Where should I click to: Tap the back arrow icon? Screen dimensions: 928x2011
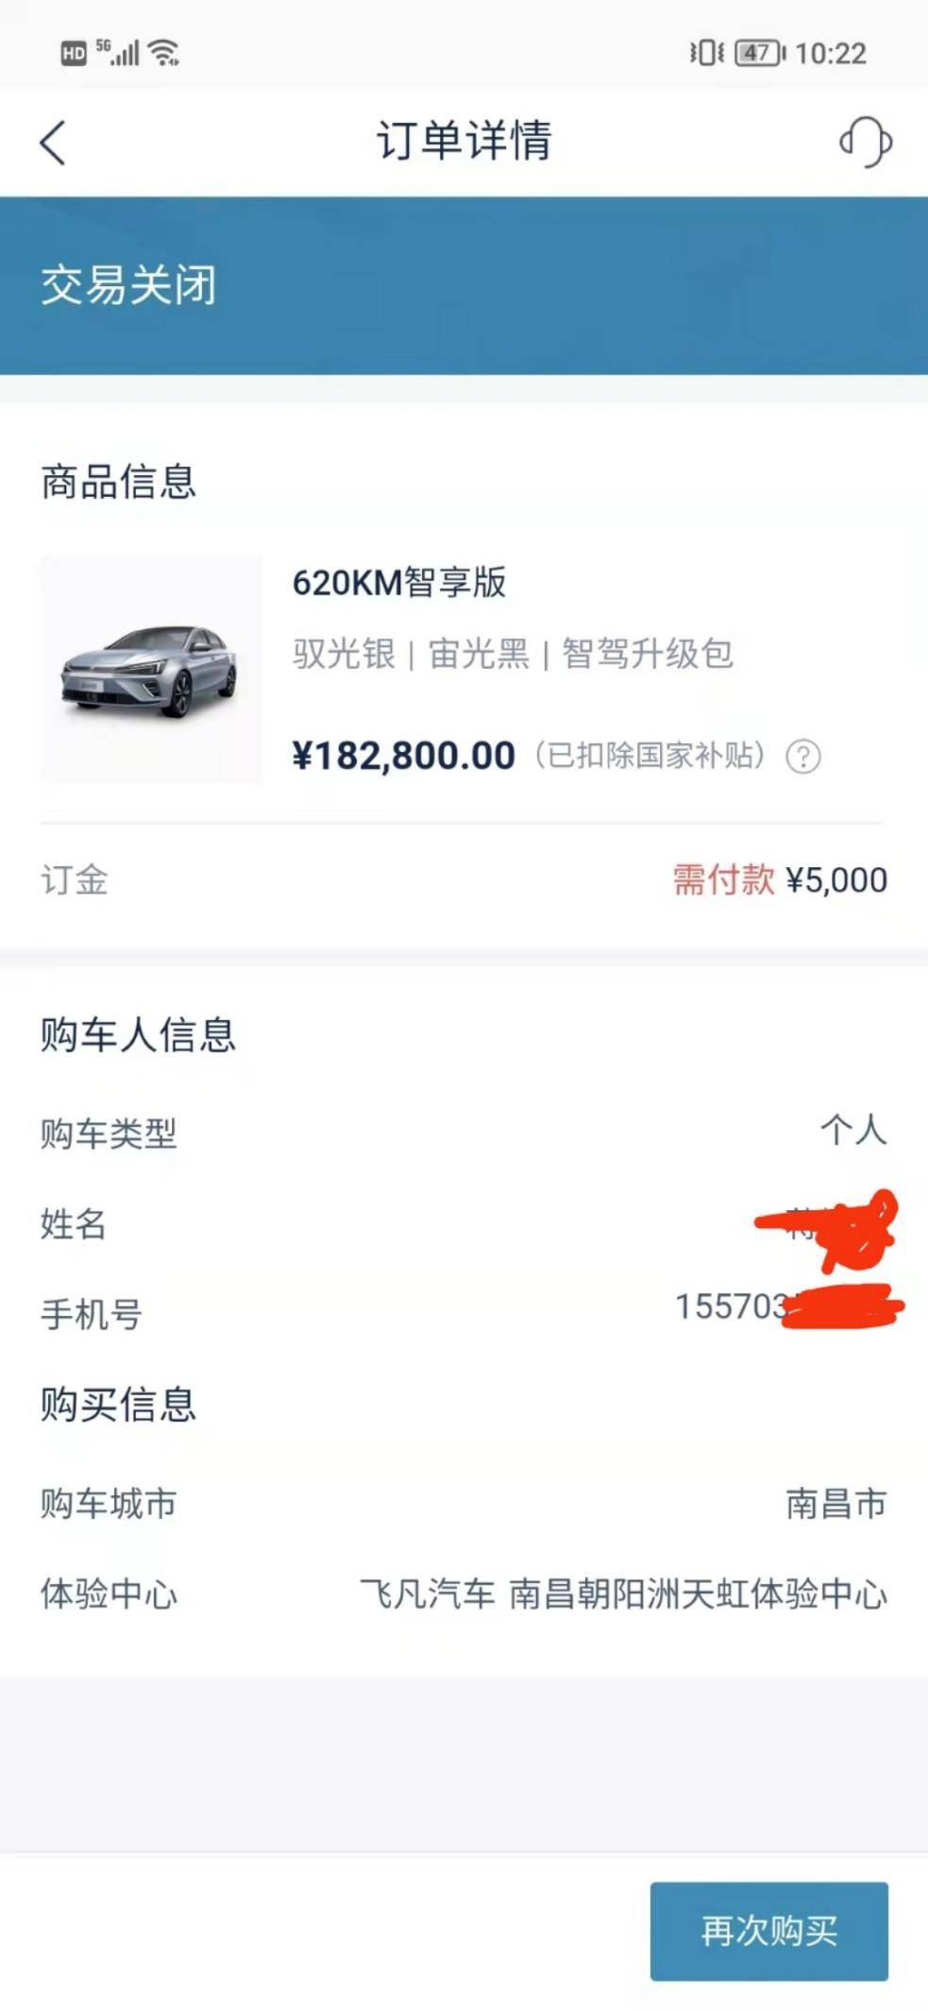click(53, 143)
